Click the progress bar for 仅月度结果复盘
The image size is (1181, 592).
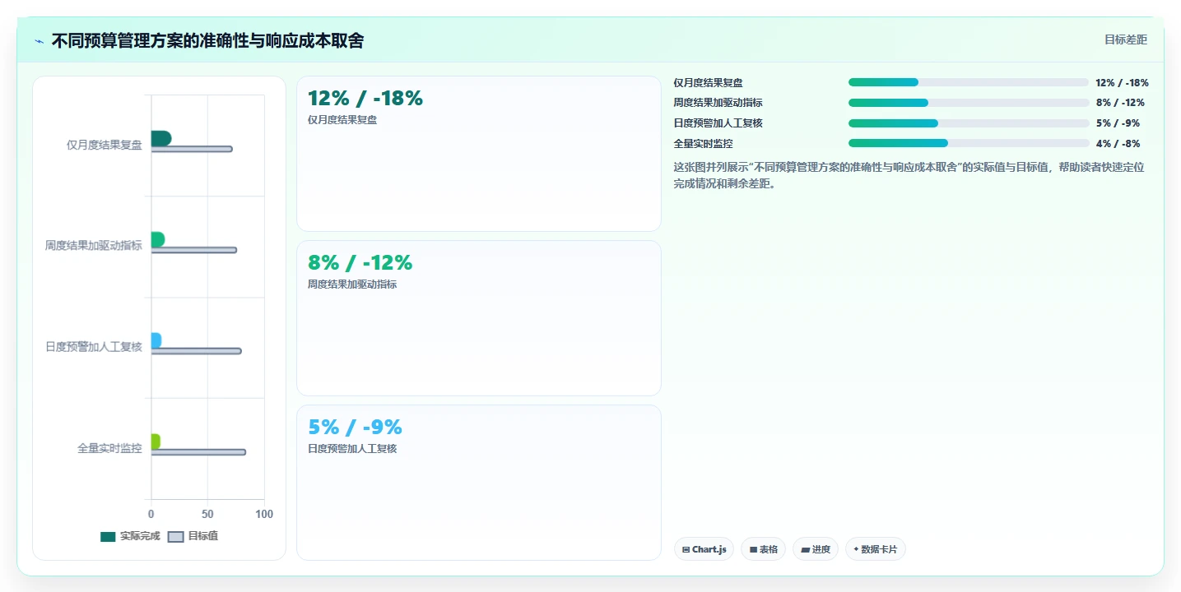point(969,82)
